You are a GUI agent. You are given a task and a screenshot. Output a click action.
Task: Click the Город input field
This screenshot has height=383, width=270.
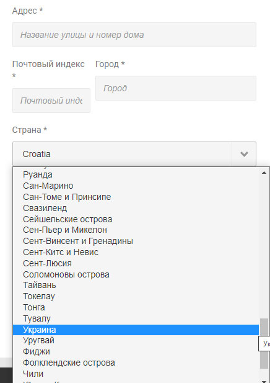click(176, 88)
